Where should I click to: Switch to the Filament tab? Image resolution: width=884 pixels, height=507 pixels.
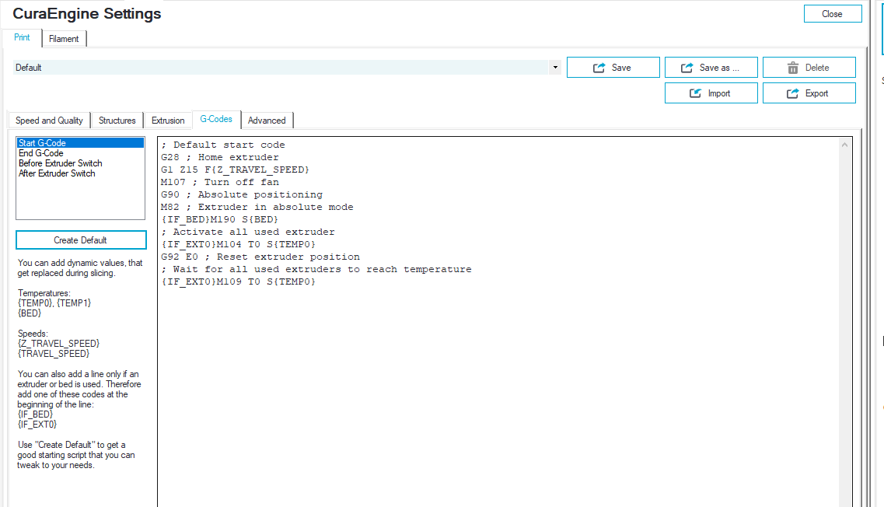(64, 39)
